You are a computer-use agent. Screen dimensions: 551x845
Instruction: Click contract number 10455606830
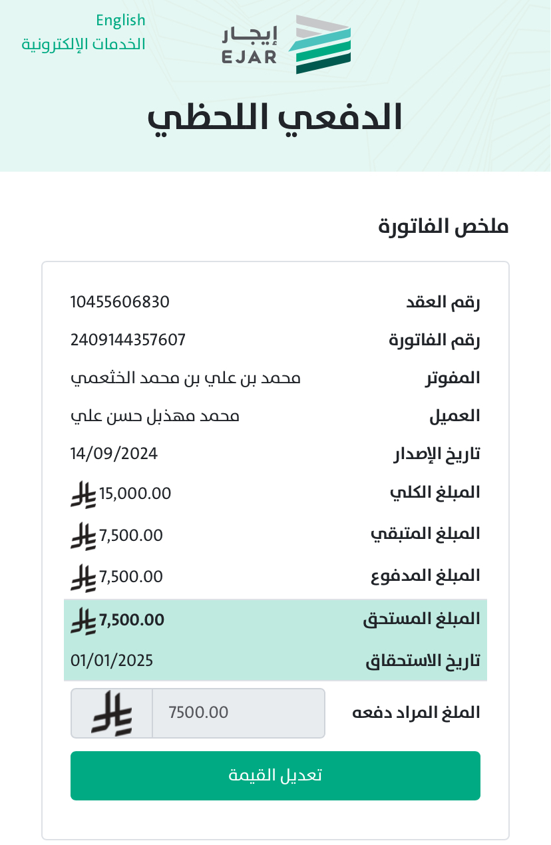tap(120, 302)
